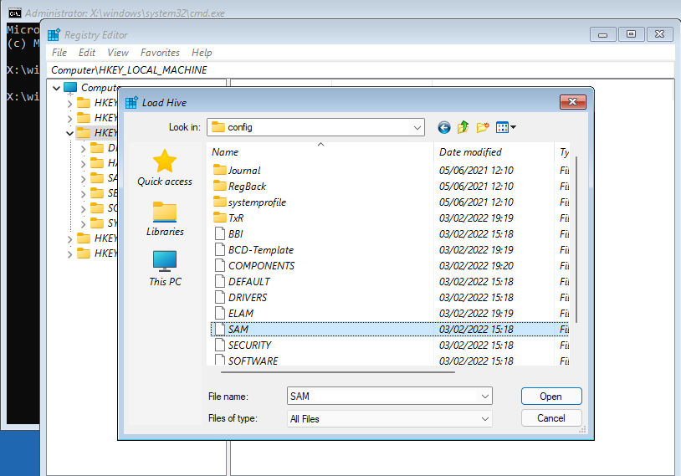Open the Help menu in Registry Editor
Viewport: 681px width, 476px height.
(x=202, y=53)
